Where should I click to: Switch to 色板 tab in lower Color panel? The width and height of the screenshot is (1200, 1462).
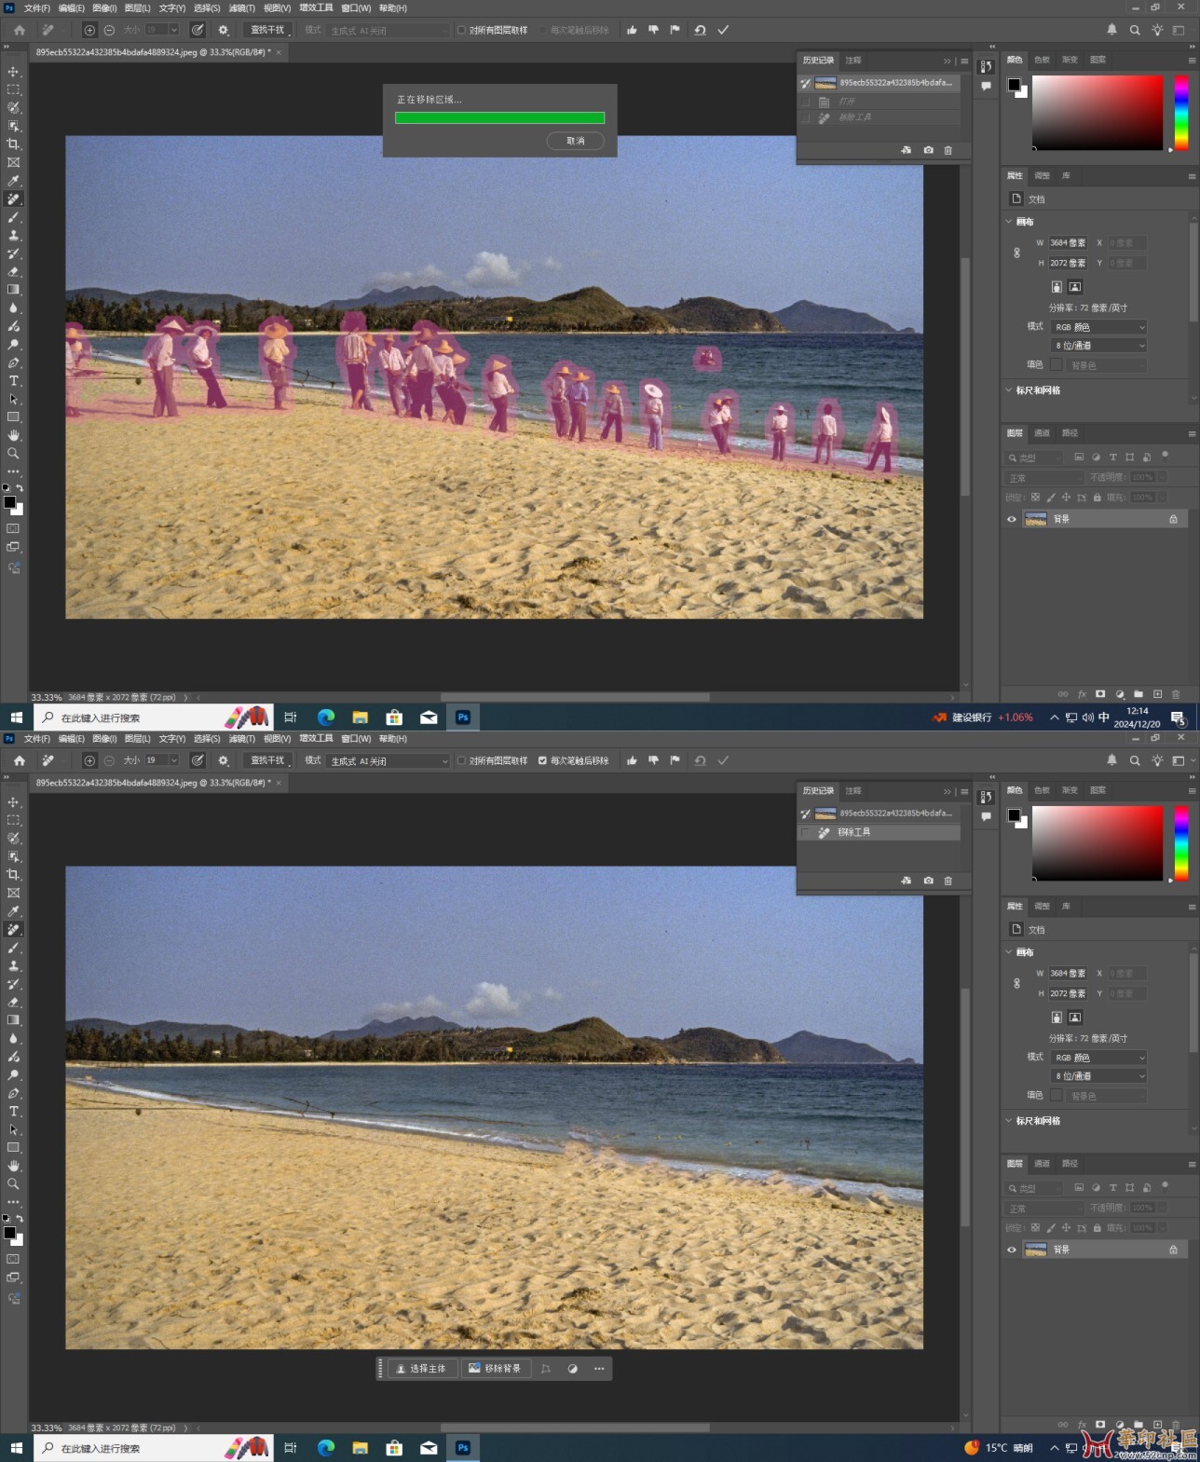pyautogui.click(x=1042, y=790)
